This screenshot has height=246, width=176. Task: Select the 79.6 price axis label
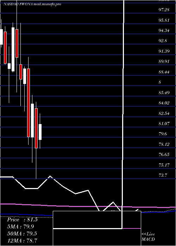pyautogui.click(x=163, y=134)
